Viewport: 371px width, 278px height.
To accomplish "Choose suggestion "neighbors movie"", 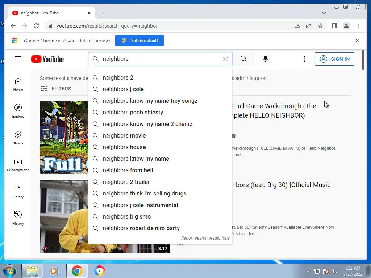I will click(160, 135).
